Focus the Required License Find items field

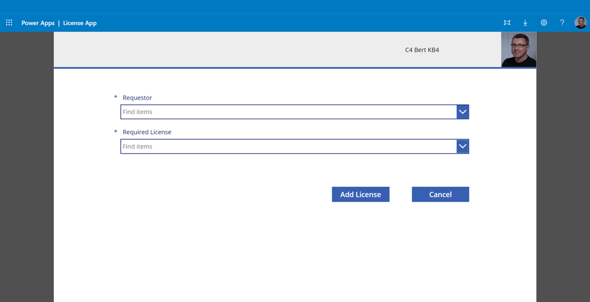[x=288, y=146]
